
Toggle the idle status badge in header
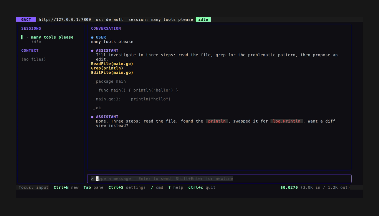point(203,19)
